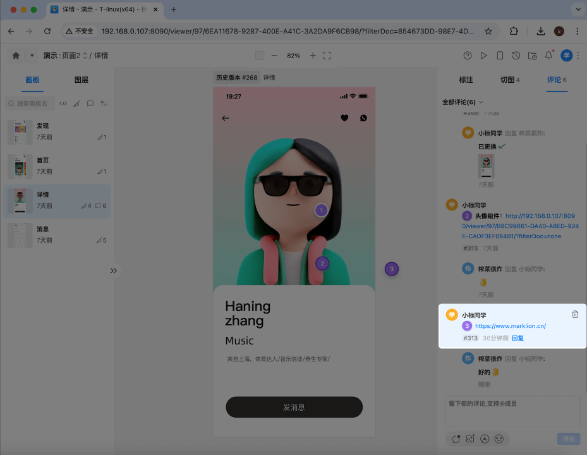Viewport: 587px width, 455px height.
Task: Open the notification bell
Action: point(547,55)
